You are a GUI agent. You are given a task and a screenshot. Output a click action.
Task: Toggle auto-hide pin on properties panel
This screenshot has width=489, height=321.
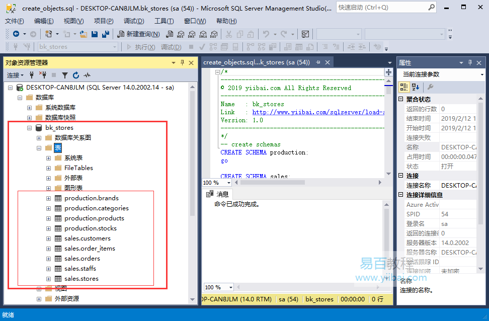[x=470, y=63]
